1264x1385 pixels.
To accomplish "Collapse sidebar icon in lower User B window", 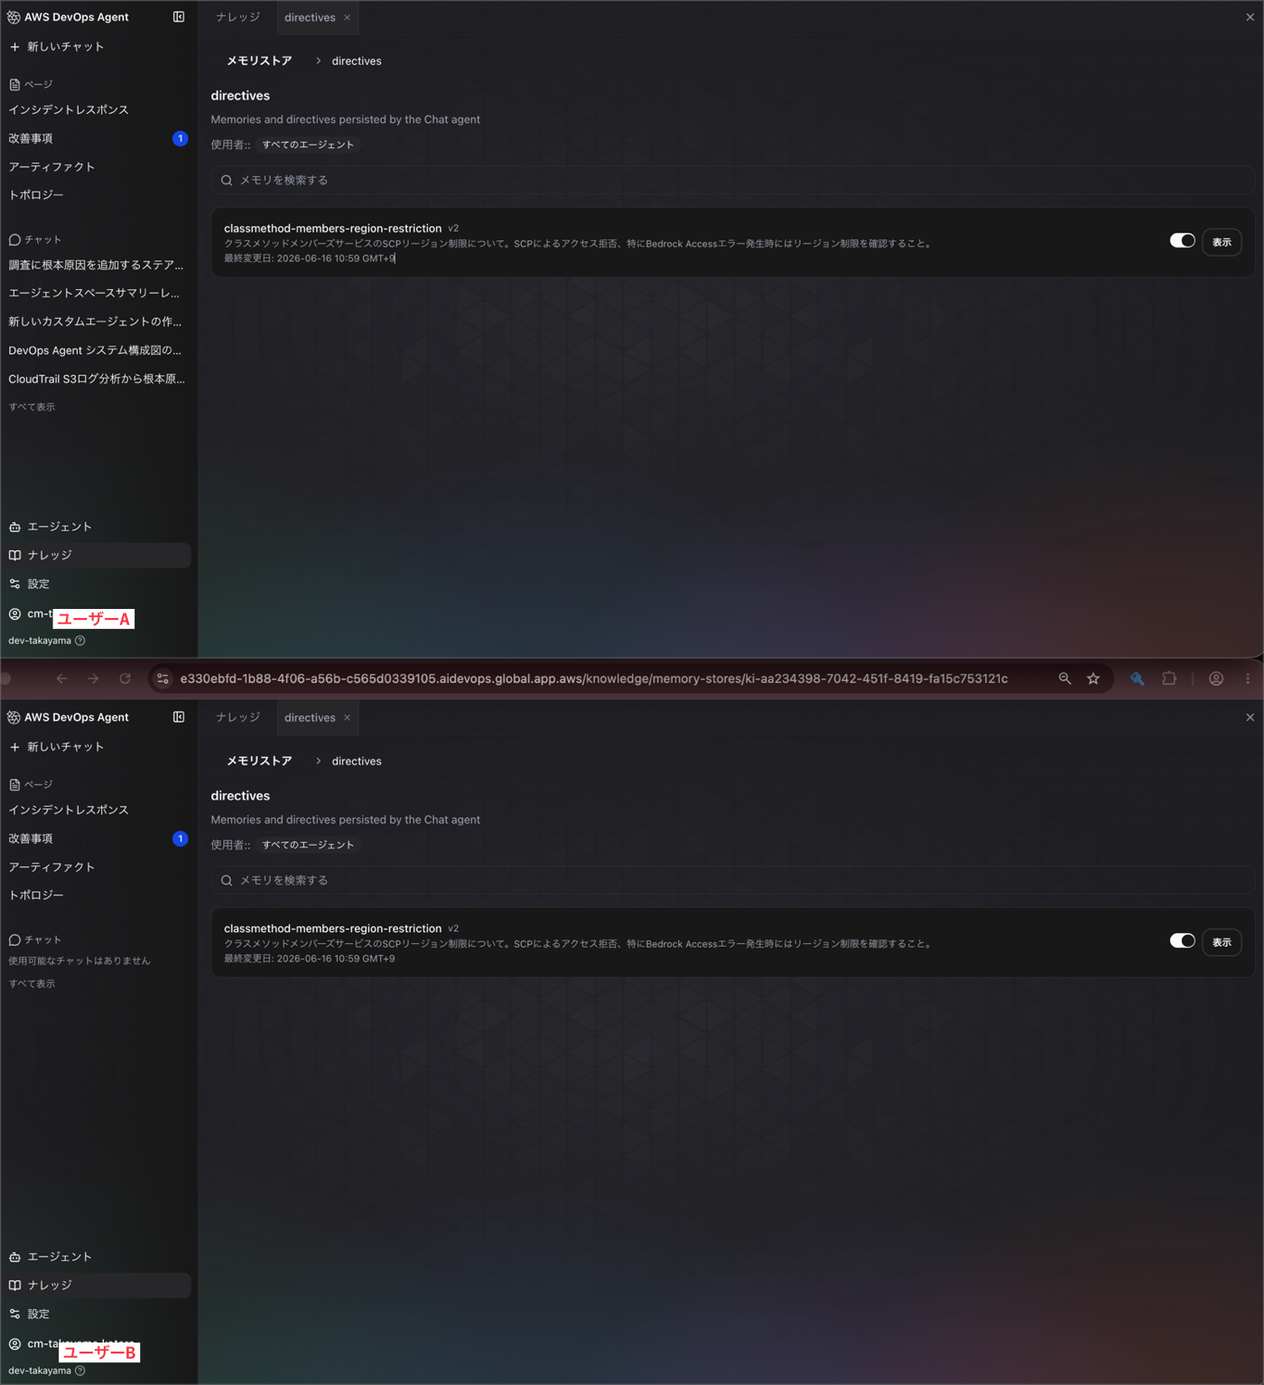I will [179, 717].
